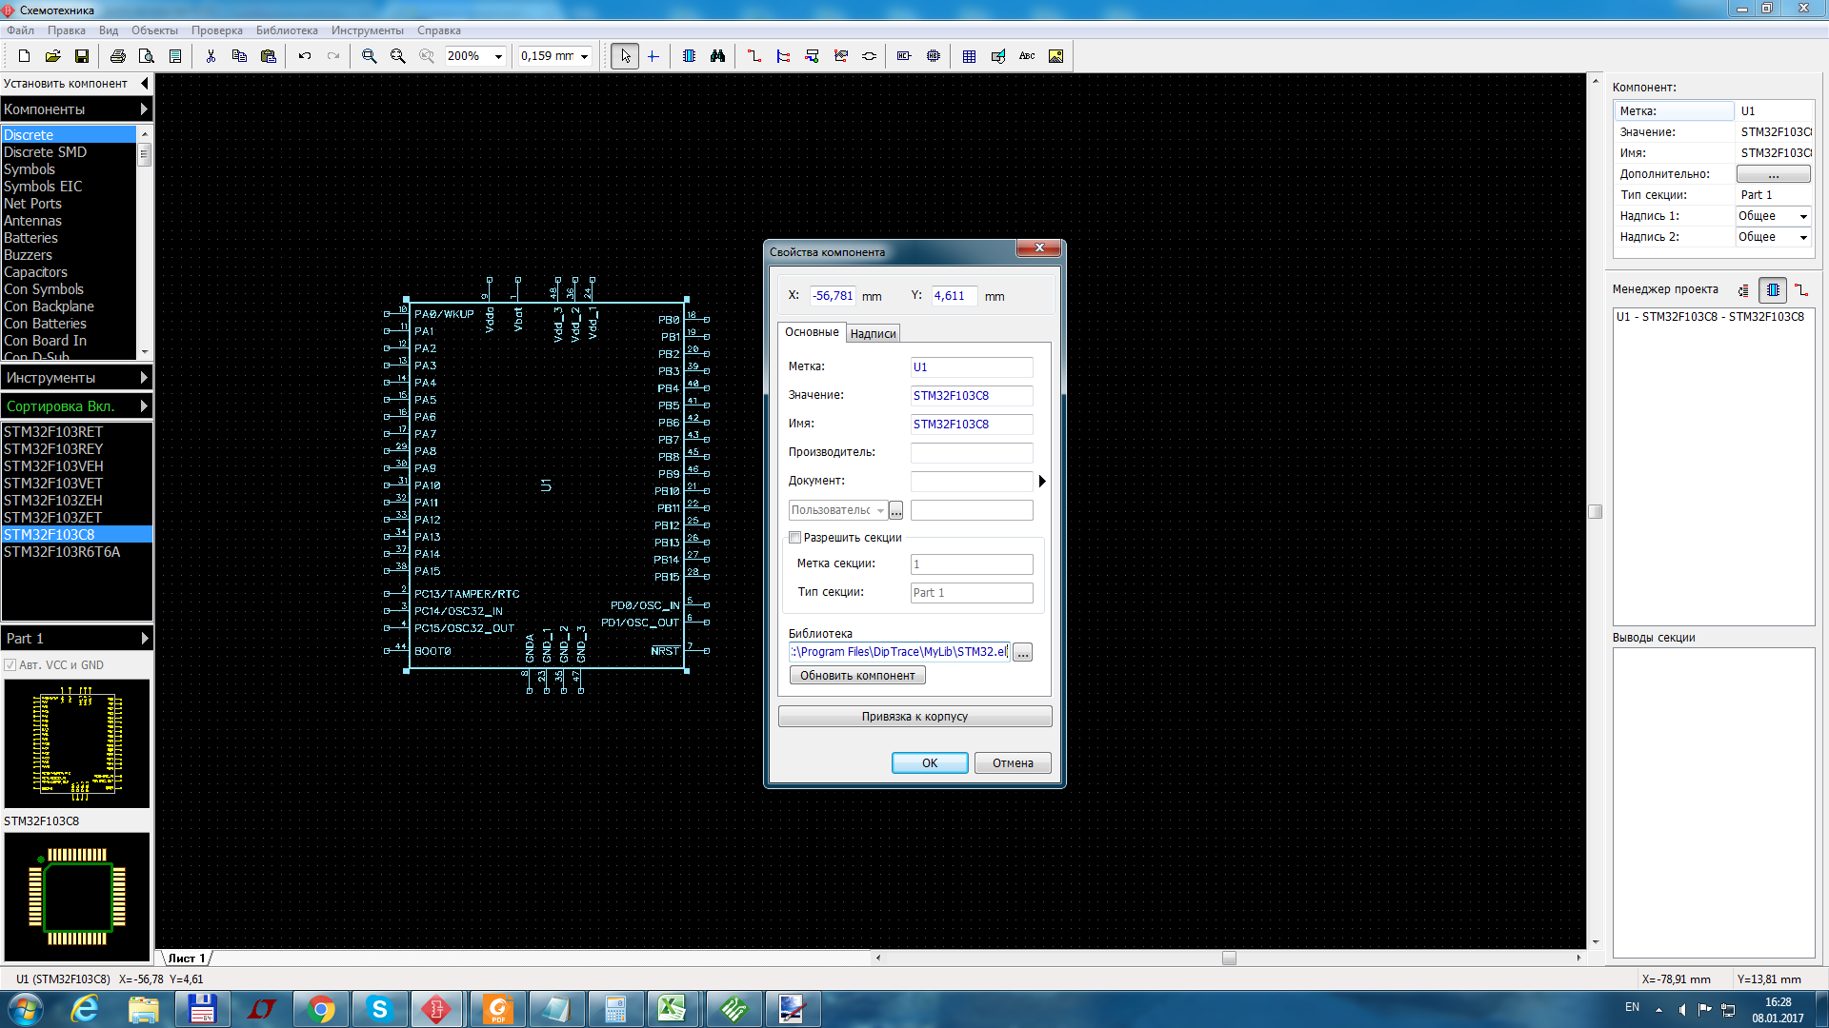Click the New file icon

(25, 56)
